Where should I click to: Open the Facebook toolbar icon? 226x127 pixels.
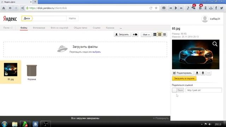216,8
